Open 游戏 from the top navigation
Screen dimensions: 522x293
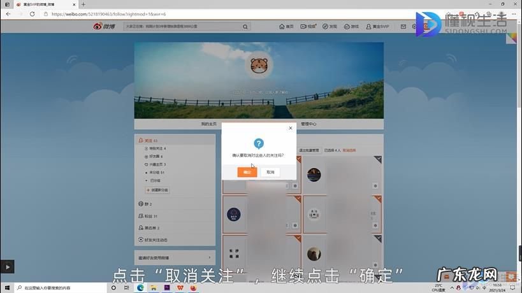click(351, 26)
